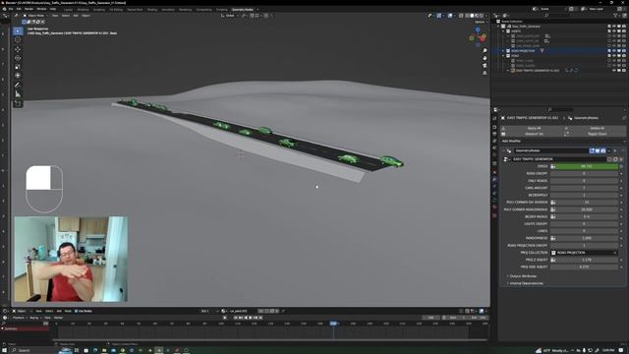
Task: Open the Modifiers wrench tab in Properties
Action: tap(494, 179)
